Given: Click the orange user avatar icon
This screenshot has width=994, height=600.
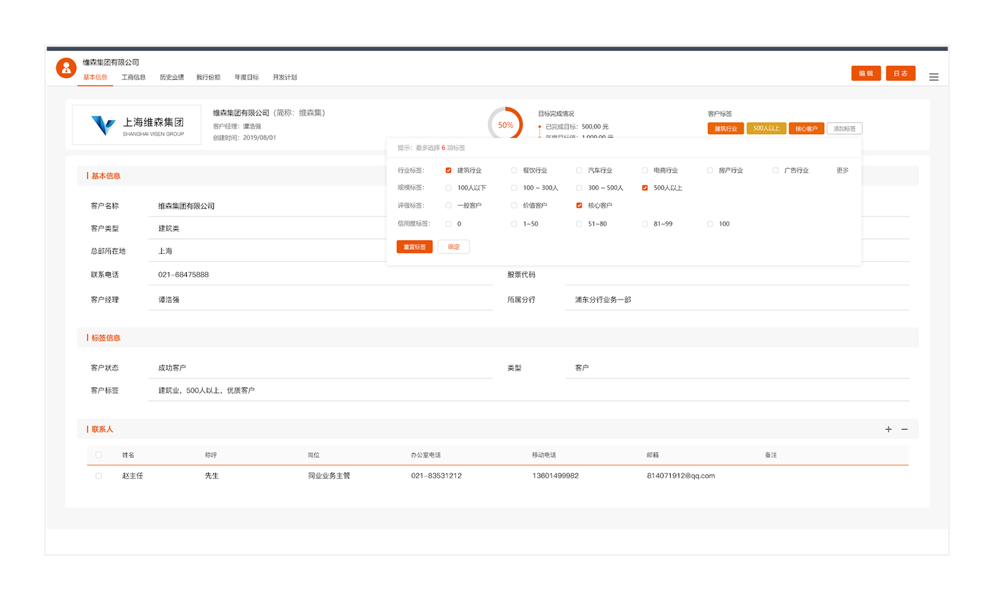Looking at the screenshot, I should [66, 68].
